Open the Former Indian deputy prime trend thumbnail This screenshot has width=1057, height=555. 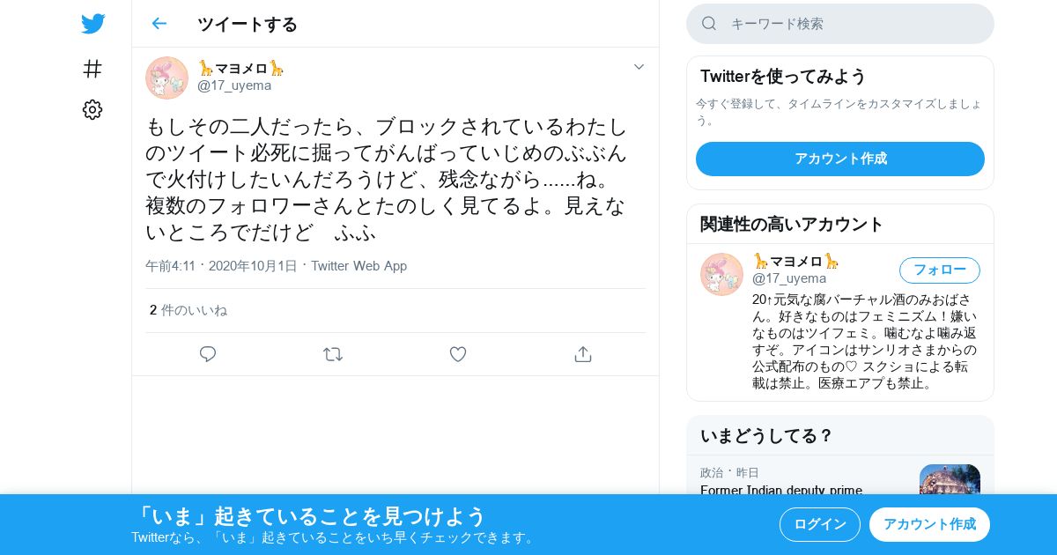pyautogui.click(x=950, y=479)
